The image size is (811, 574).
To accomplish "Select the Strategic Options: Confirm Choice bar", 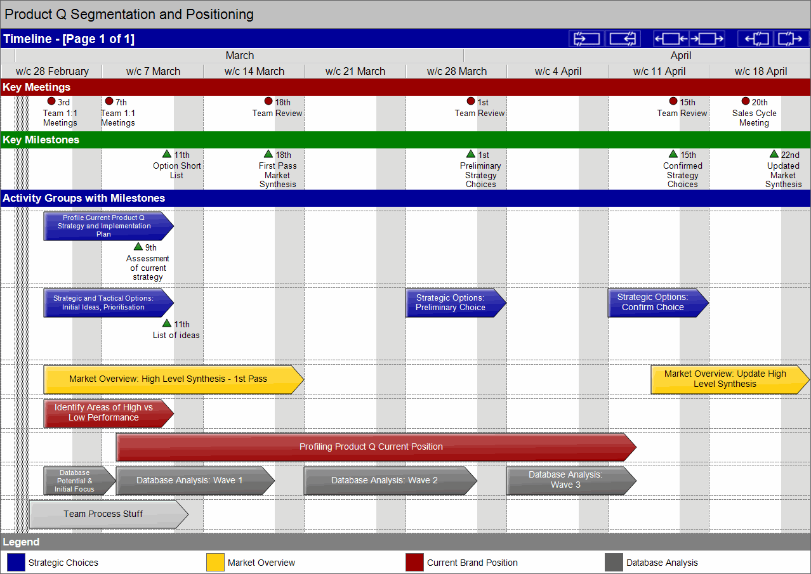I will (x=659, y=303).
